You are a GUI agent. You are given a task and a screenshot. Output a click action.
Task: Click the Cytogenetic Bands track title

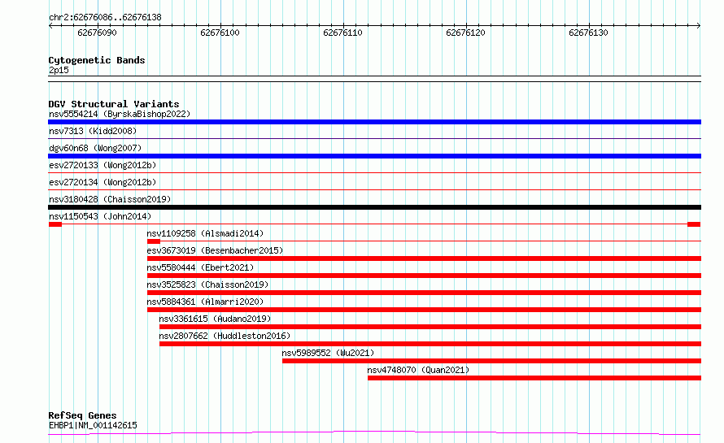coord(97,60)
